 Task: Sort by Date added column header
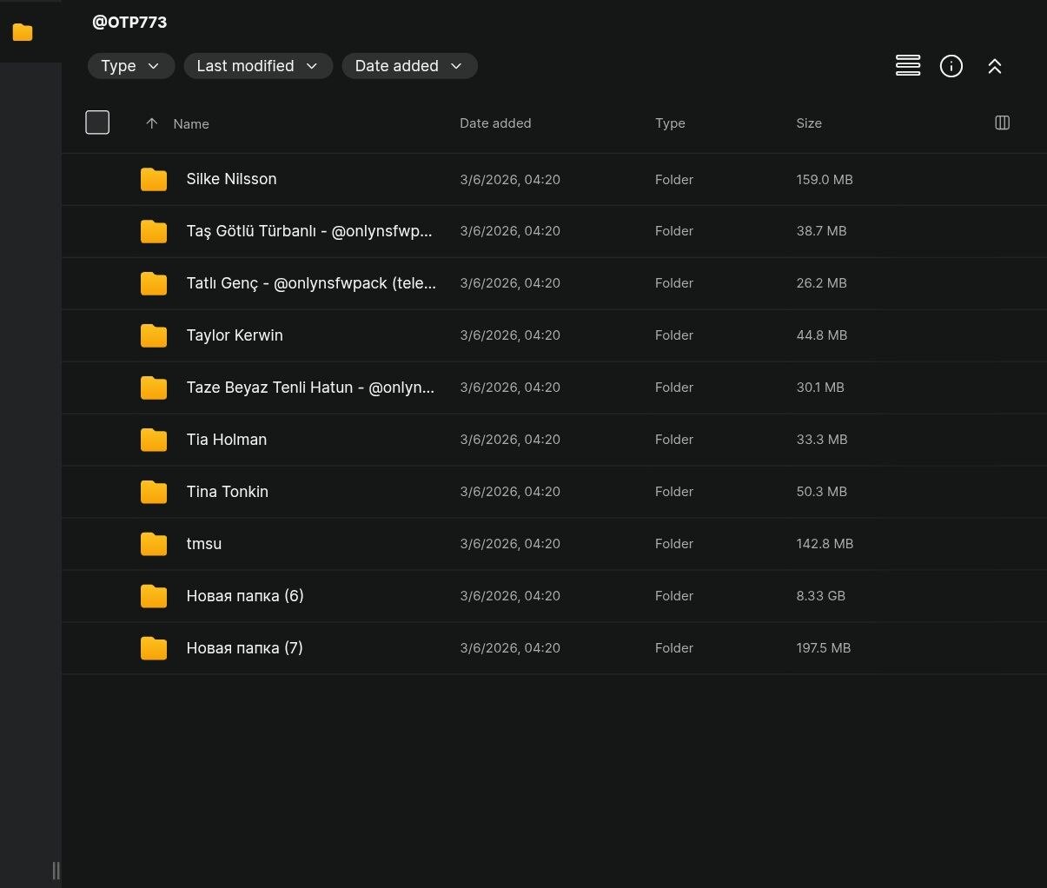coord(494,123)
